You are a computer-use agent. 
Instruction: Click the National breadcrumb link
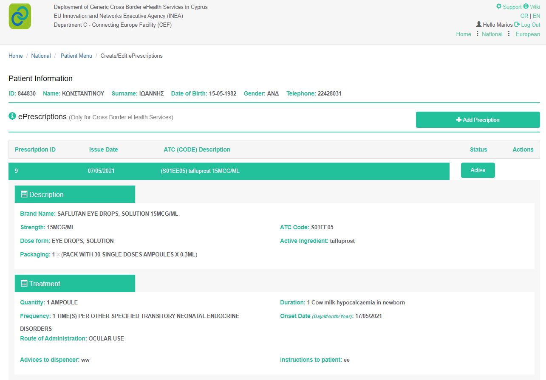(x=41, y=56)
